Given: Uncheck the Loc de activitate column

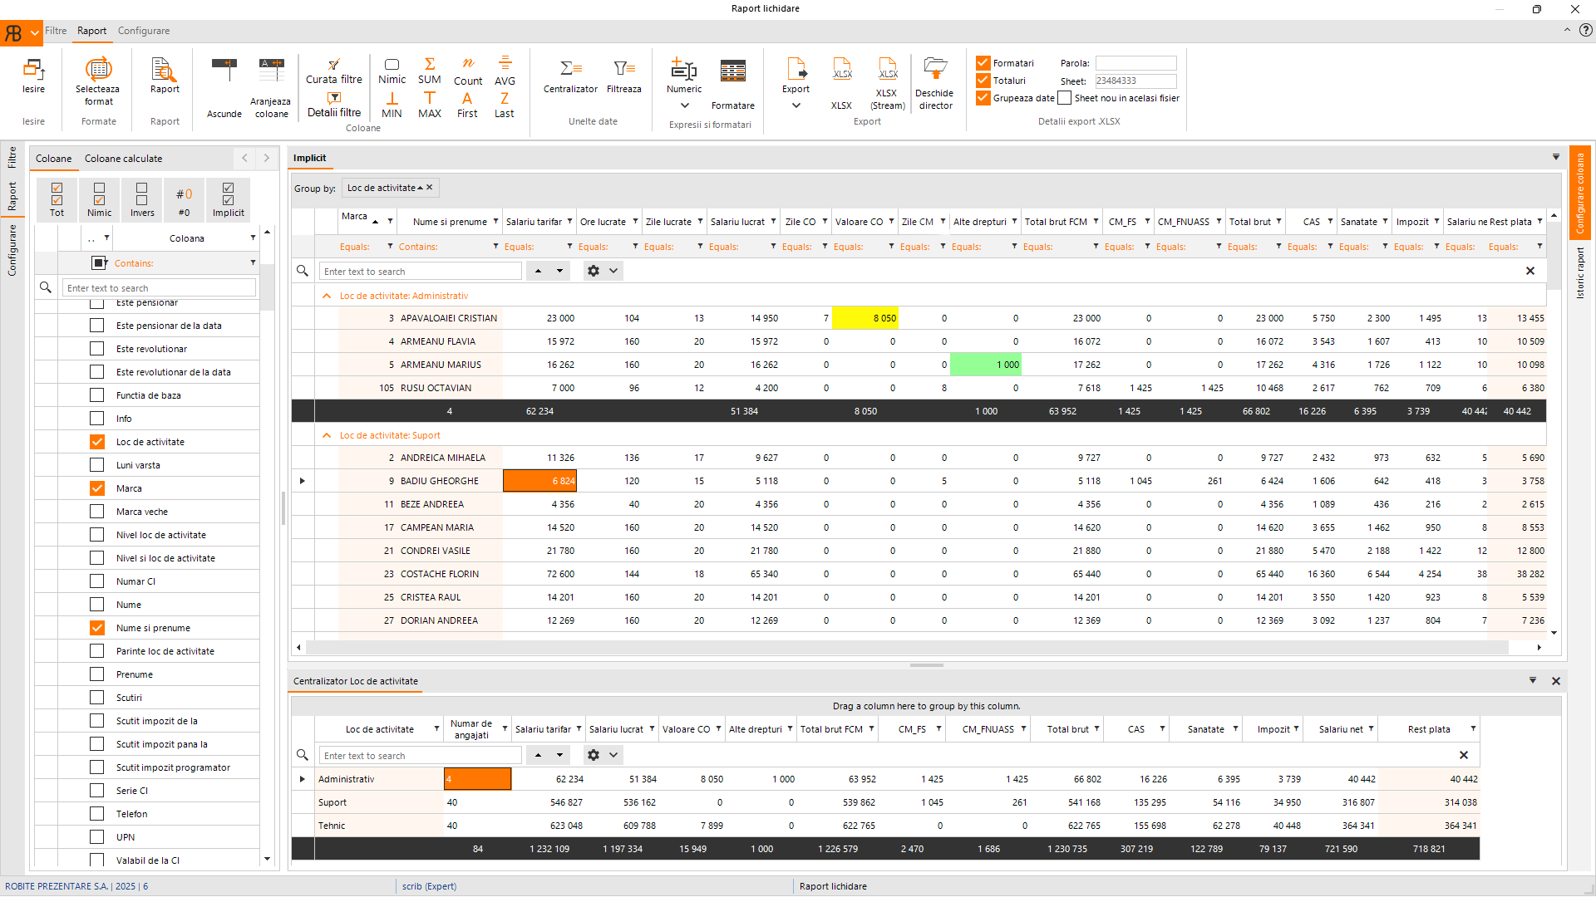Looking at the screenshot, I should pos(97,442).
